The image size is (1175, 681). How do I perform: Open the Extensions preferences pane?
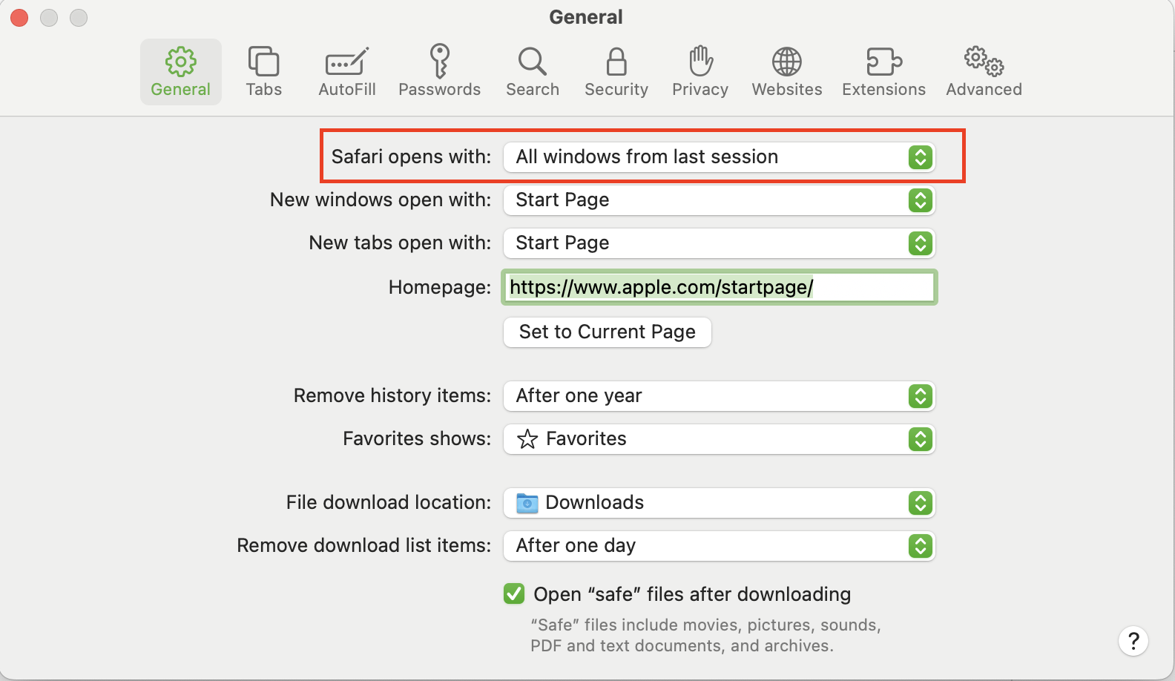(883, 72)
